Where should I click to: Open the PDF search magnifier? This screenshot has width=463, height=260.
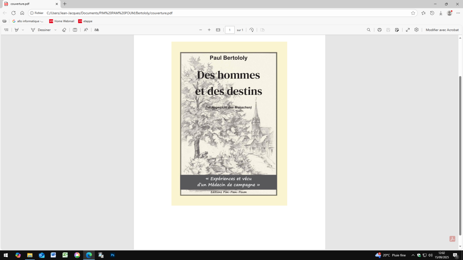(369, 30)
